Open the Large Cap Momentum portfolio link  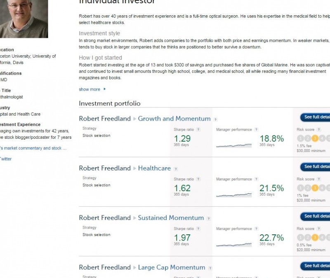(171, 267)
